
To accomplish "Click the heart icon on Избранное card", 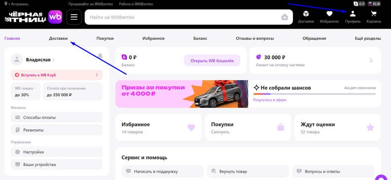I will pos(191,128).
